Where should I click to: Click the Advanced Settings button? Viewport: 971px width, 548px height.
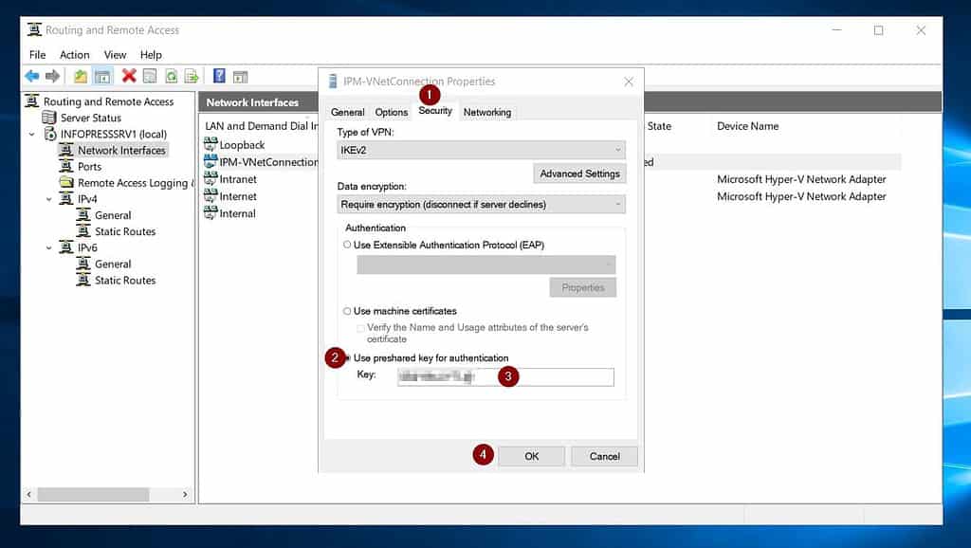click(x=579, y=174)
